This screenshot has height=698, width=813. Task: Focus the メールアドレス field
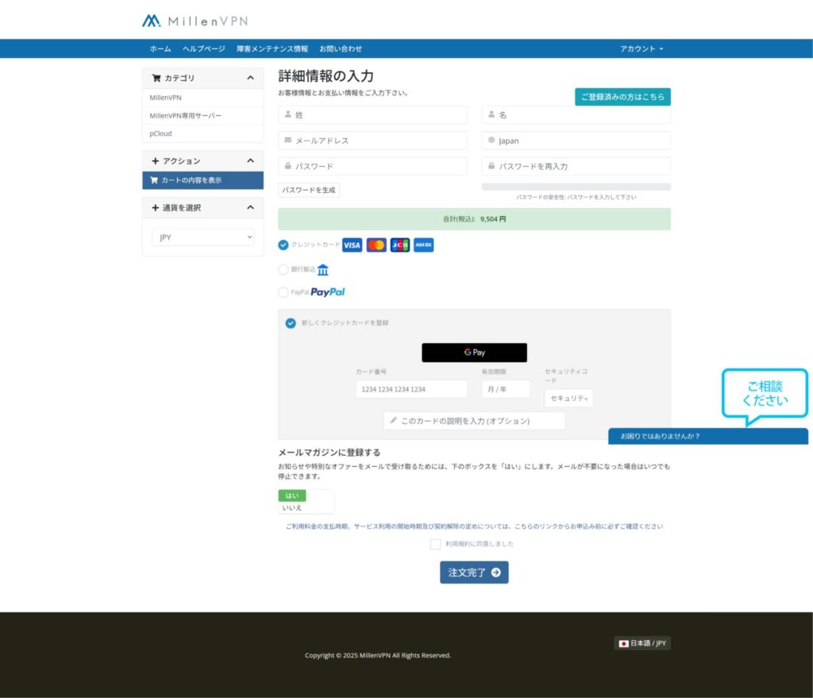coord(373,141)
